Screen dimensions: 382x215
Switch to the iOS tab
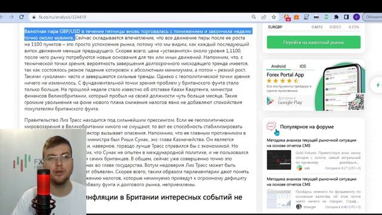pyautogui.click(x=303, y=66)
